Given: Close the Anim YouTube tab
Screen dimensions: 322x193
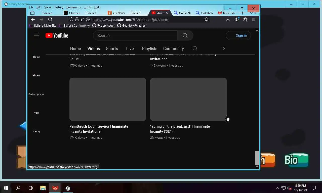Looking at the screenshot, I should pos(167,13).
